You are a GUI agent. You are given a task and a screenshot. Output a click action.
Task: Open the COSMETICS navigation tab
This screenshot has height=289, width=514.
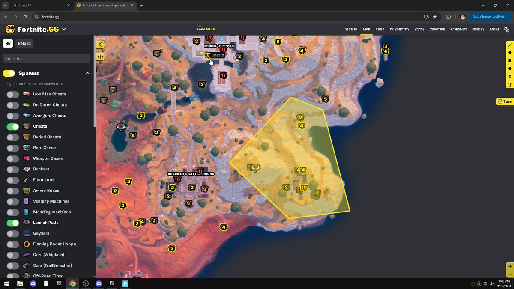(400, 30)
